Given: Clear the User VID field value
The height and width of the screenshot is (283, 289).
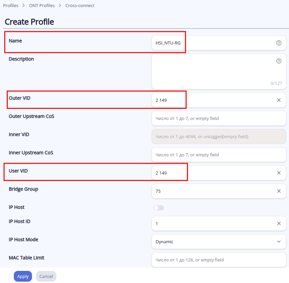Looking at the screenshot, I should click(279, 173).
